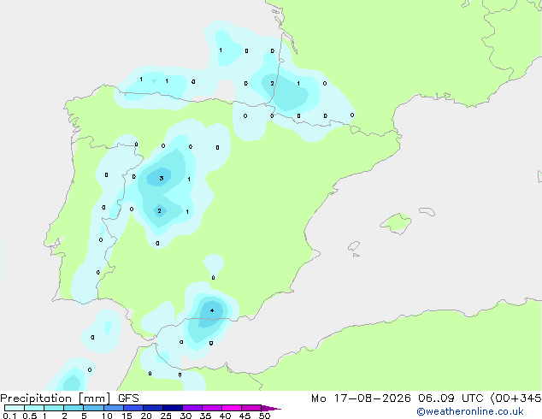This screenshot has height=419, width=542.
Task: Pick the 15–20 mm legend swatch
Action: pos(133,408)
